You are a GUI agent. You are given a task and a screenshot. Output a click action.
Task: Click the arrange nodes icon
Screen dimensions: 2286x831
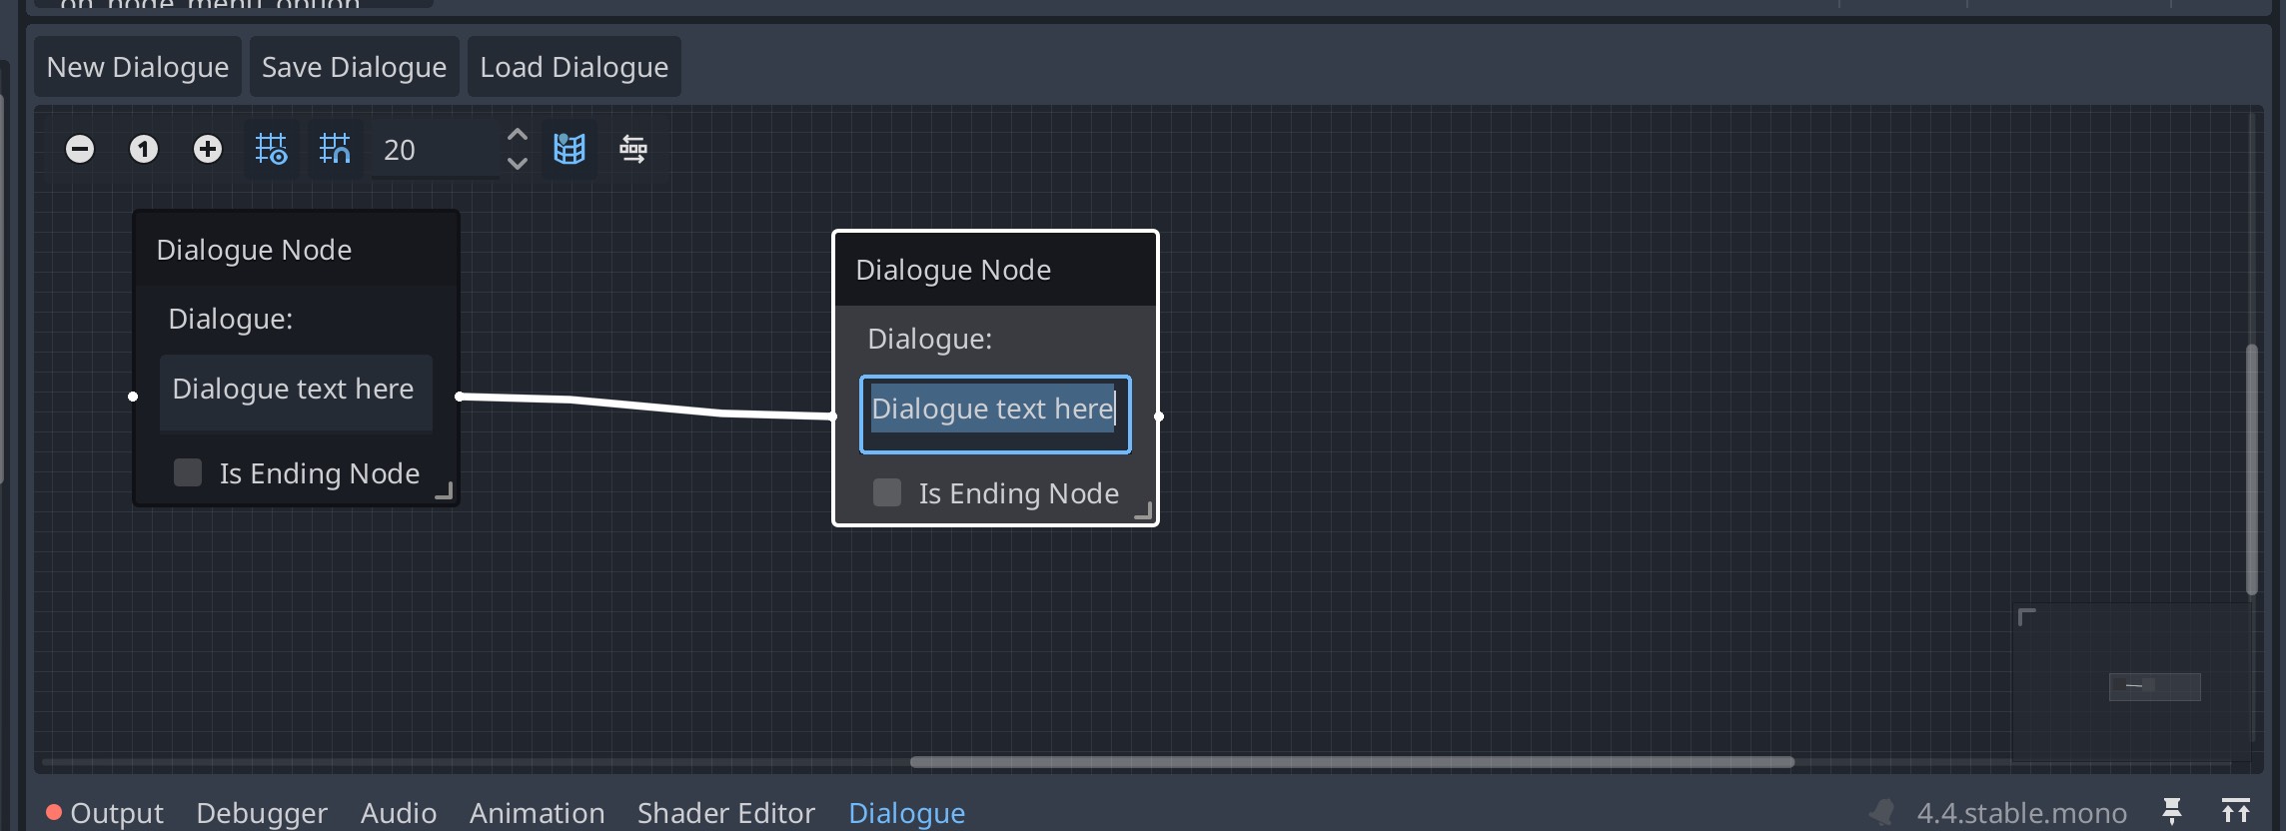[x=633, y=150]
